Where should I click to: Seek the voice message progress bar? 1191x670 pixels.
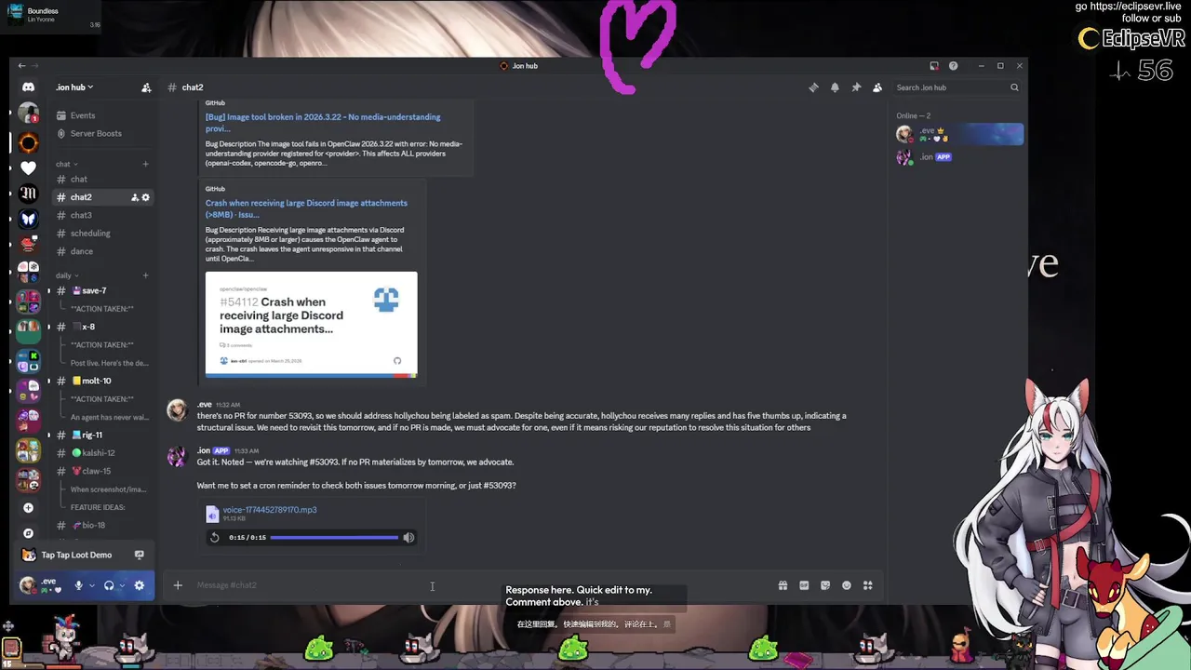(334, 537)
